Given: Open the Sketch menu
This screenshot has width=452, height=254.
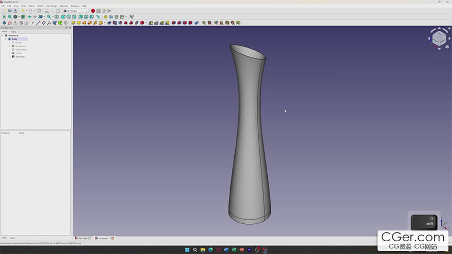Looking at the screenshot, I should 41,6.
